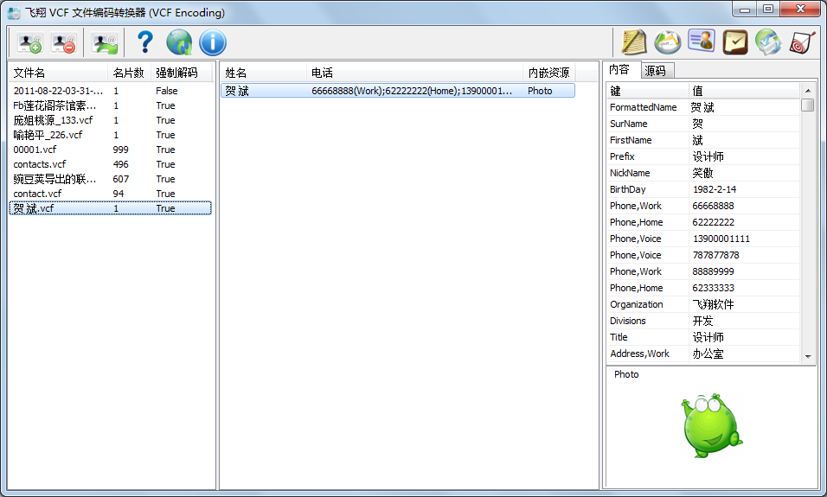Select file contact.vcf with 94 cards
The height and width of the screenshot is (497, 827).
click(x=110, y=194)
